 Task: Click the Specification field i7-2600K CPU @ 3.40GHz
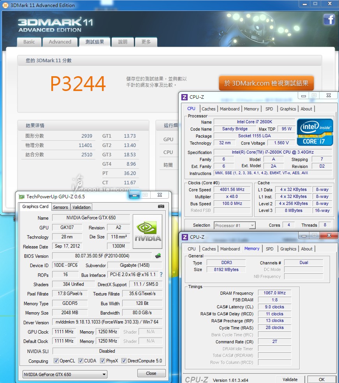coord(273,152)
